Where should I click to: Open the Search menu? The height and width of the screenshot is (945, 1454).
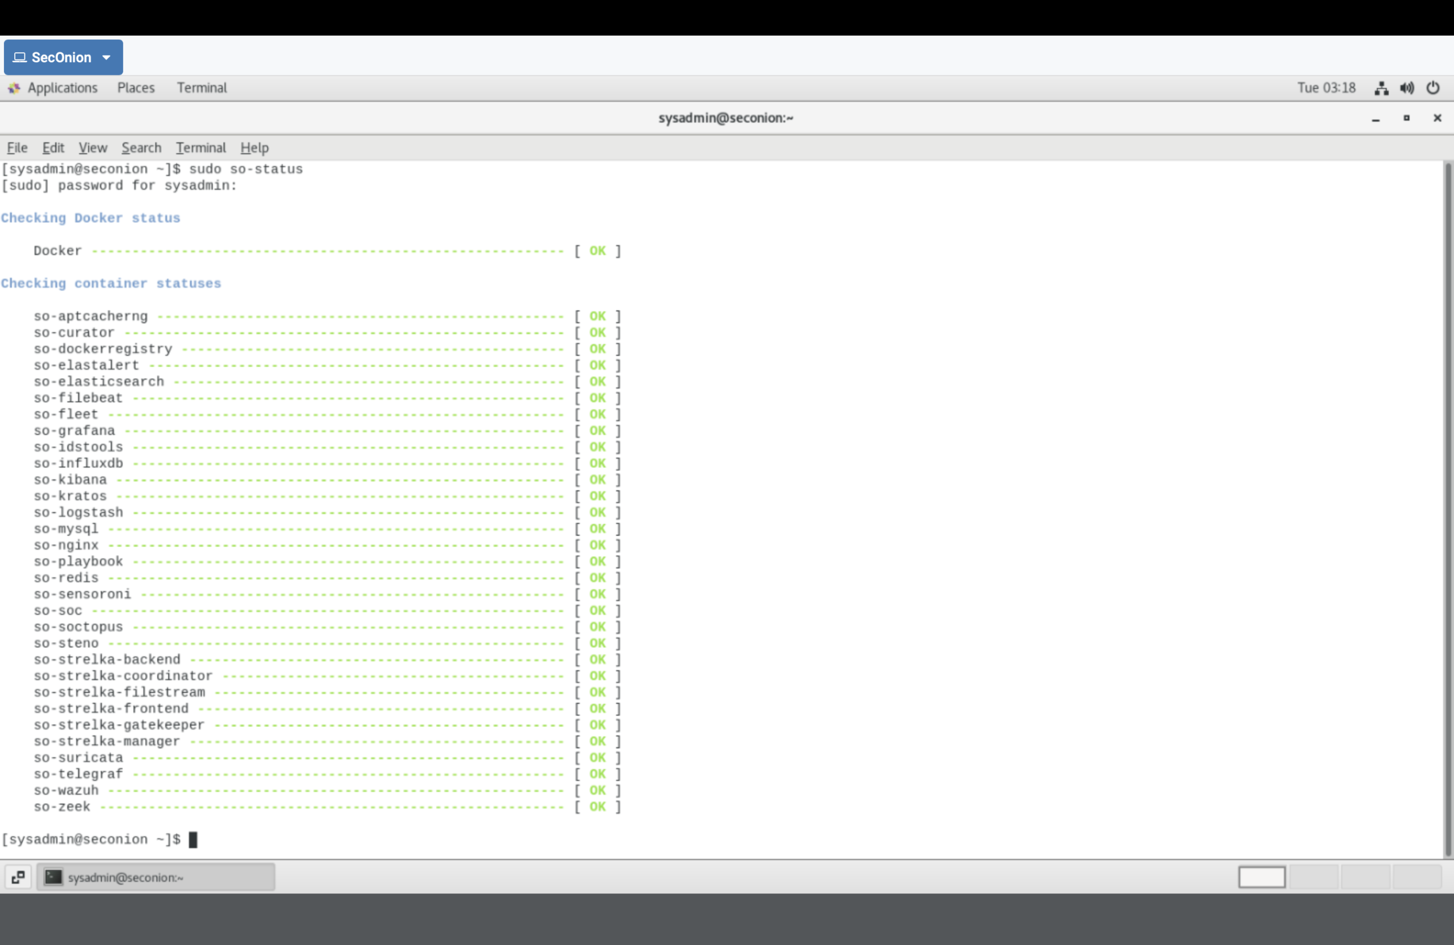click(141, 148)
